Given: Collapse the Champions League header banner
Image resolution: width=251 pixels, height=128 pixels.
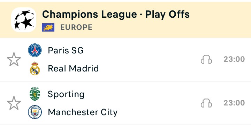Looking at the screenshot, I should point(125,20).
